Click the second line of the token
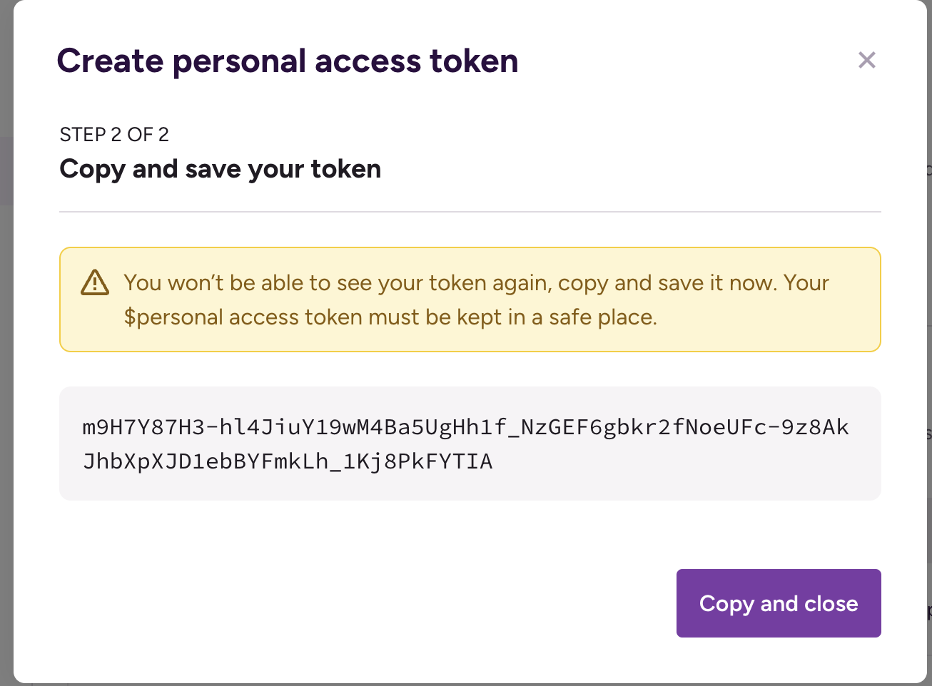 point(288,461)
